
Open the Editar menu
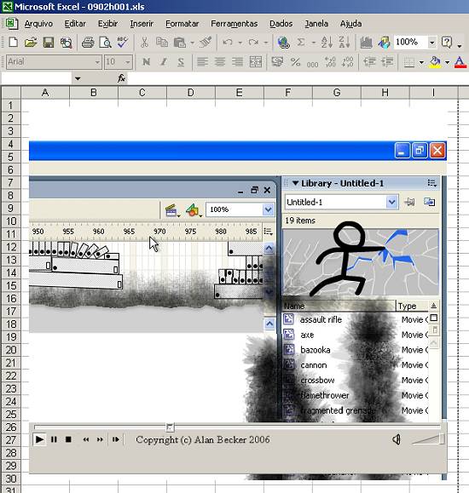point(75,24)
